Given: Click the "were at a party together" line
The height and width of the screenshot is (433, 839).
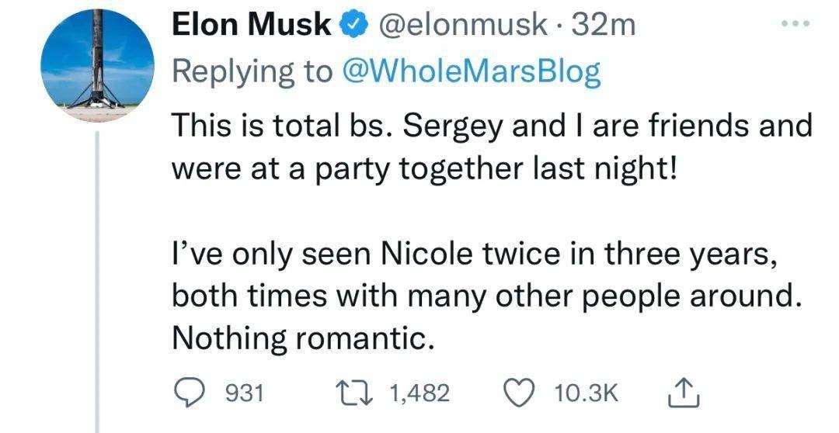Looking at the screenshot, I should (424, 168).
